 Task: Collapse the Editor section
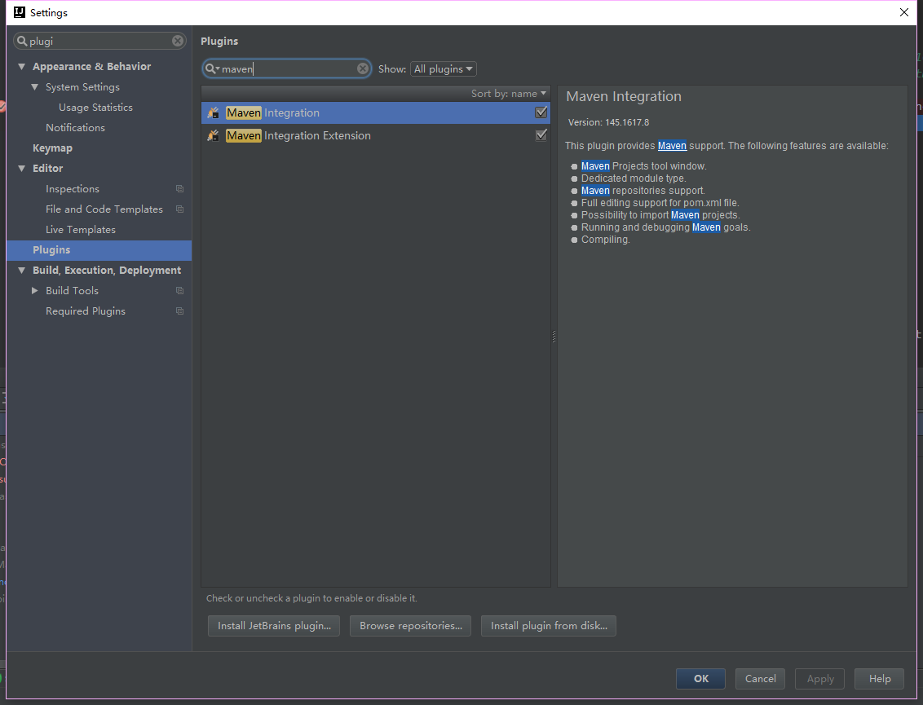[22, 169]
